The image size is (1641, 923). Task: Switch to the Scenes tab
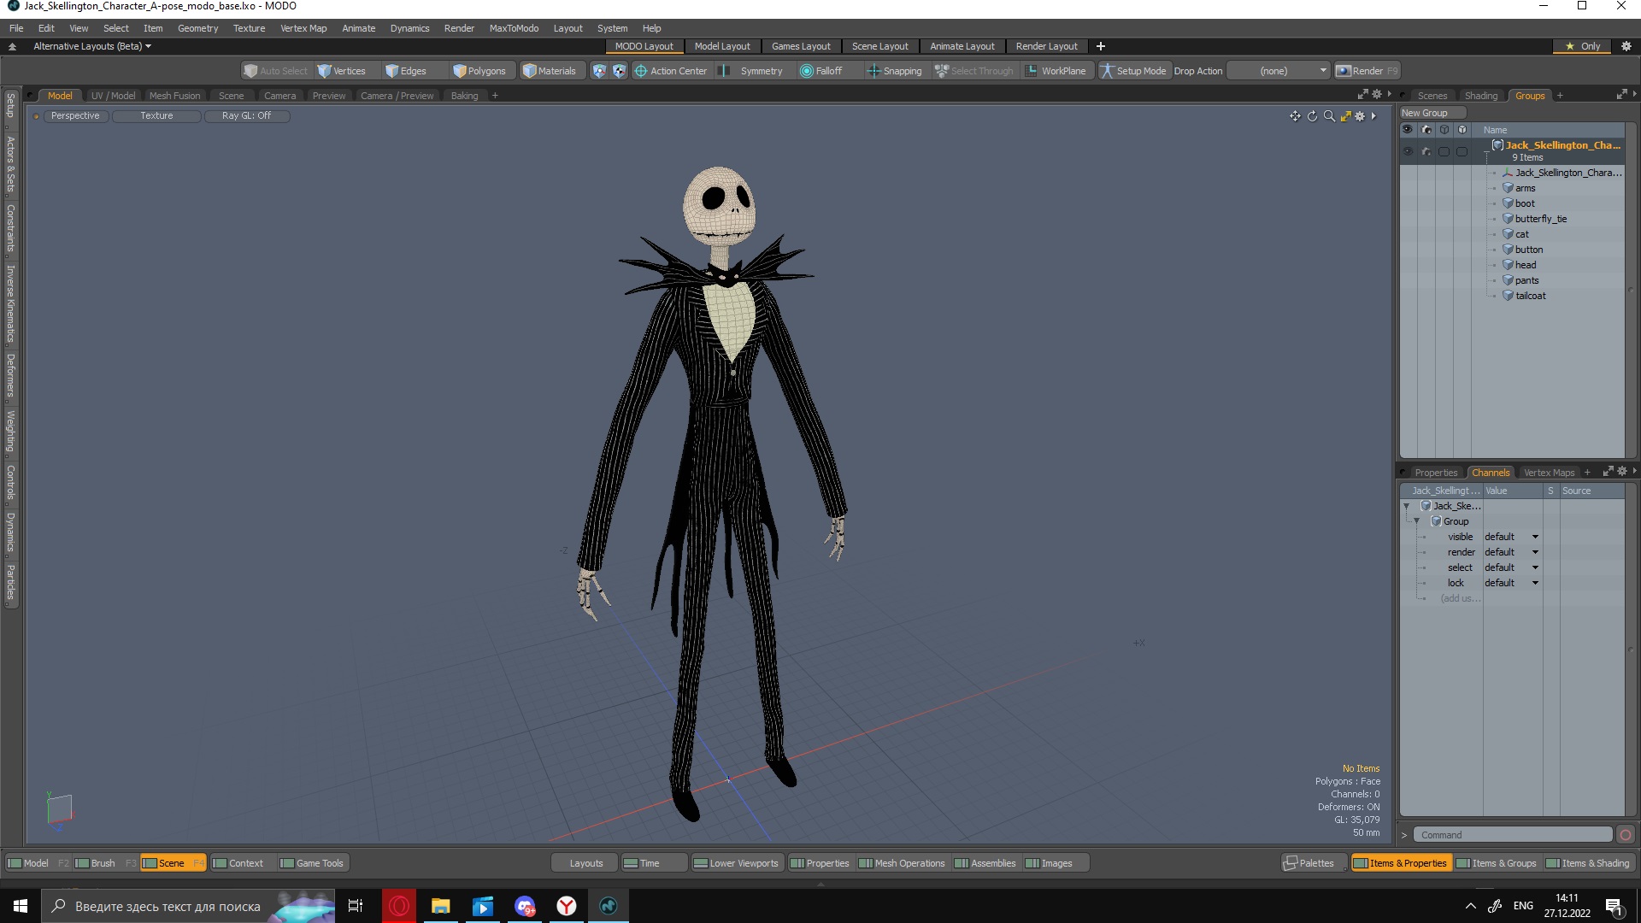click(x=1432, y=96)
